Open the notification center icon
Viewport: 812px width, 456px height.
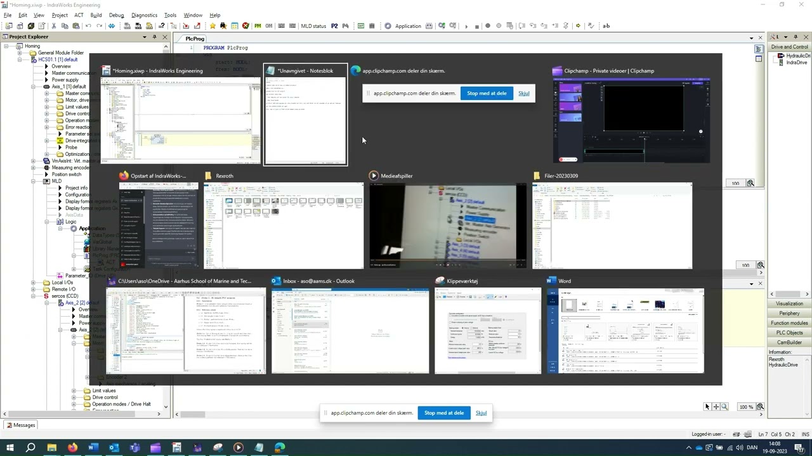pyautogui.click(x=801, y=448)
